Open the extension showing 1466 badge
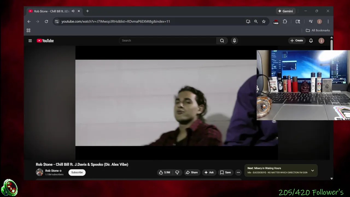This screenshot has width=350, height=197. point(276,22)
